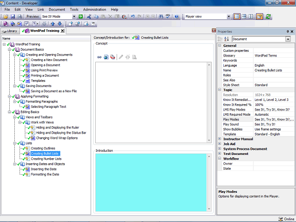
Task: Open Find with the binoculars icon
Action: click(x=161, y=17)
